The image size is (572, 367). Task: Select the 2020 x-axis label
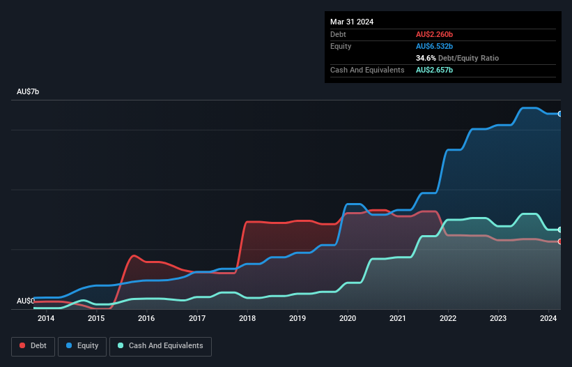coord(348,318)
